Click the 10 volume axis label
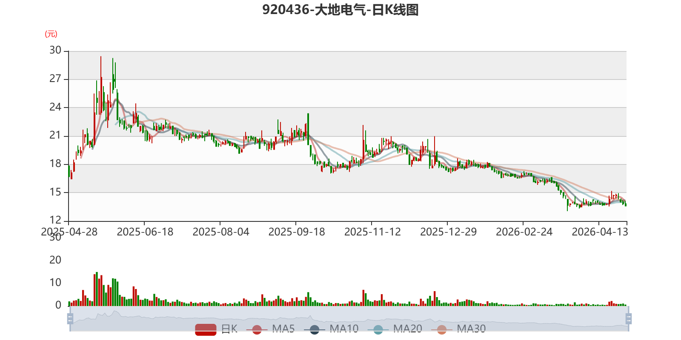Screen dimensions: 681x340 click(x=55, y=283)
